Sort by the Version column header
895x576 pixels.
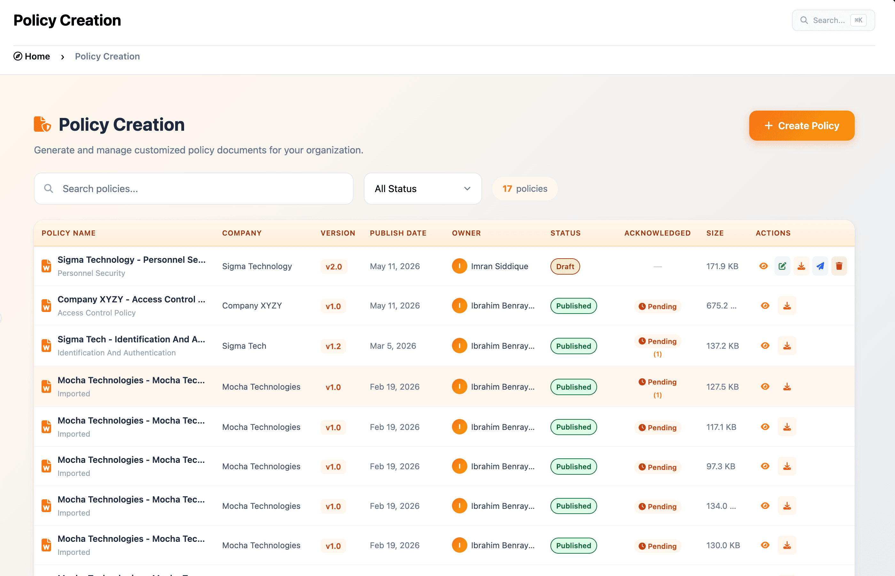(x=338, y=233)
